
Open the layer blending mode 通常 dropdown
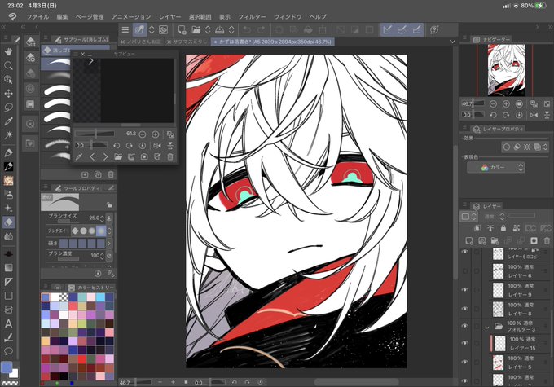click(494, 216)
